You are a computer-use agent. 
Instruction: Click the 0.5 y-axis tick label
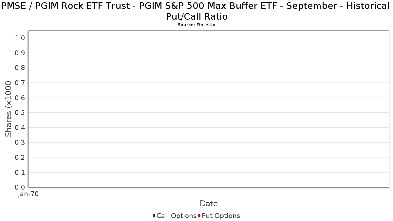[20, 113]
